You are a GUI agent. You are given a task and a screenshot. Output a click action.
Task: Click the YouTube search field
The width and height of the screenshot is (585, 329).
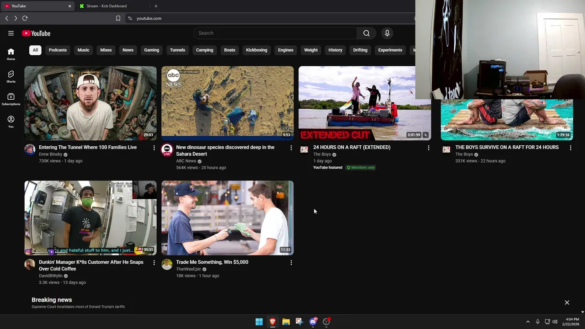275,33
